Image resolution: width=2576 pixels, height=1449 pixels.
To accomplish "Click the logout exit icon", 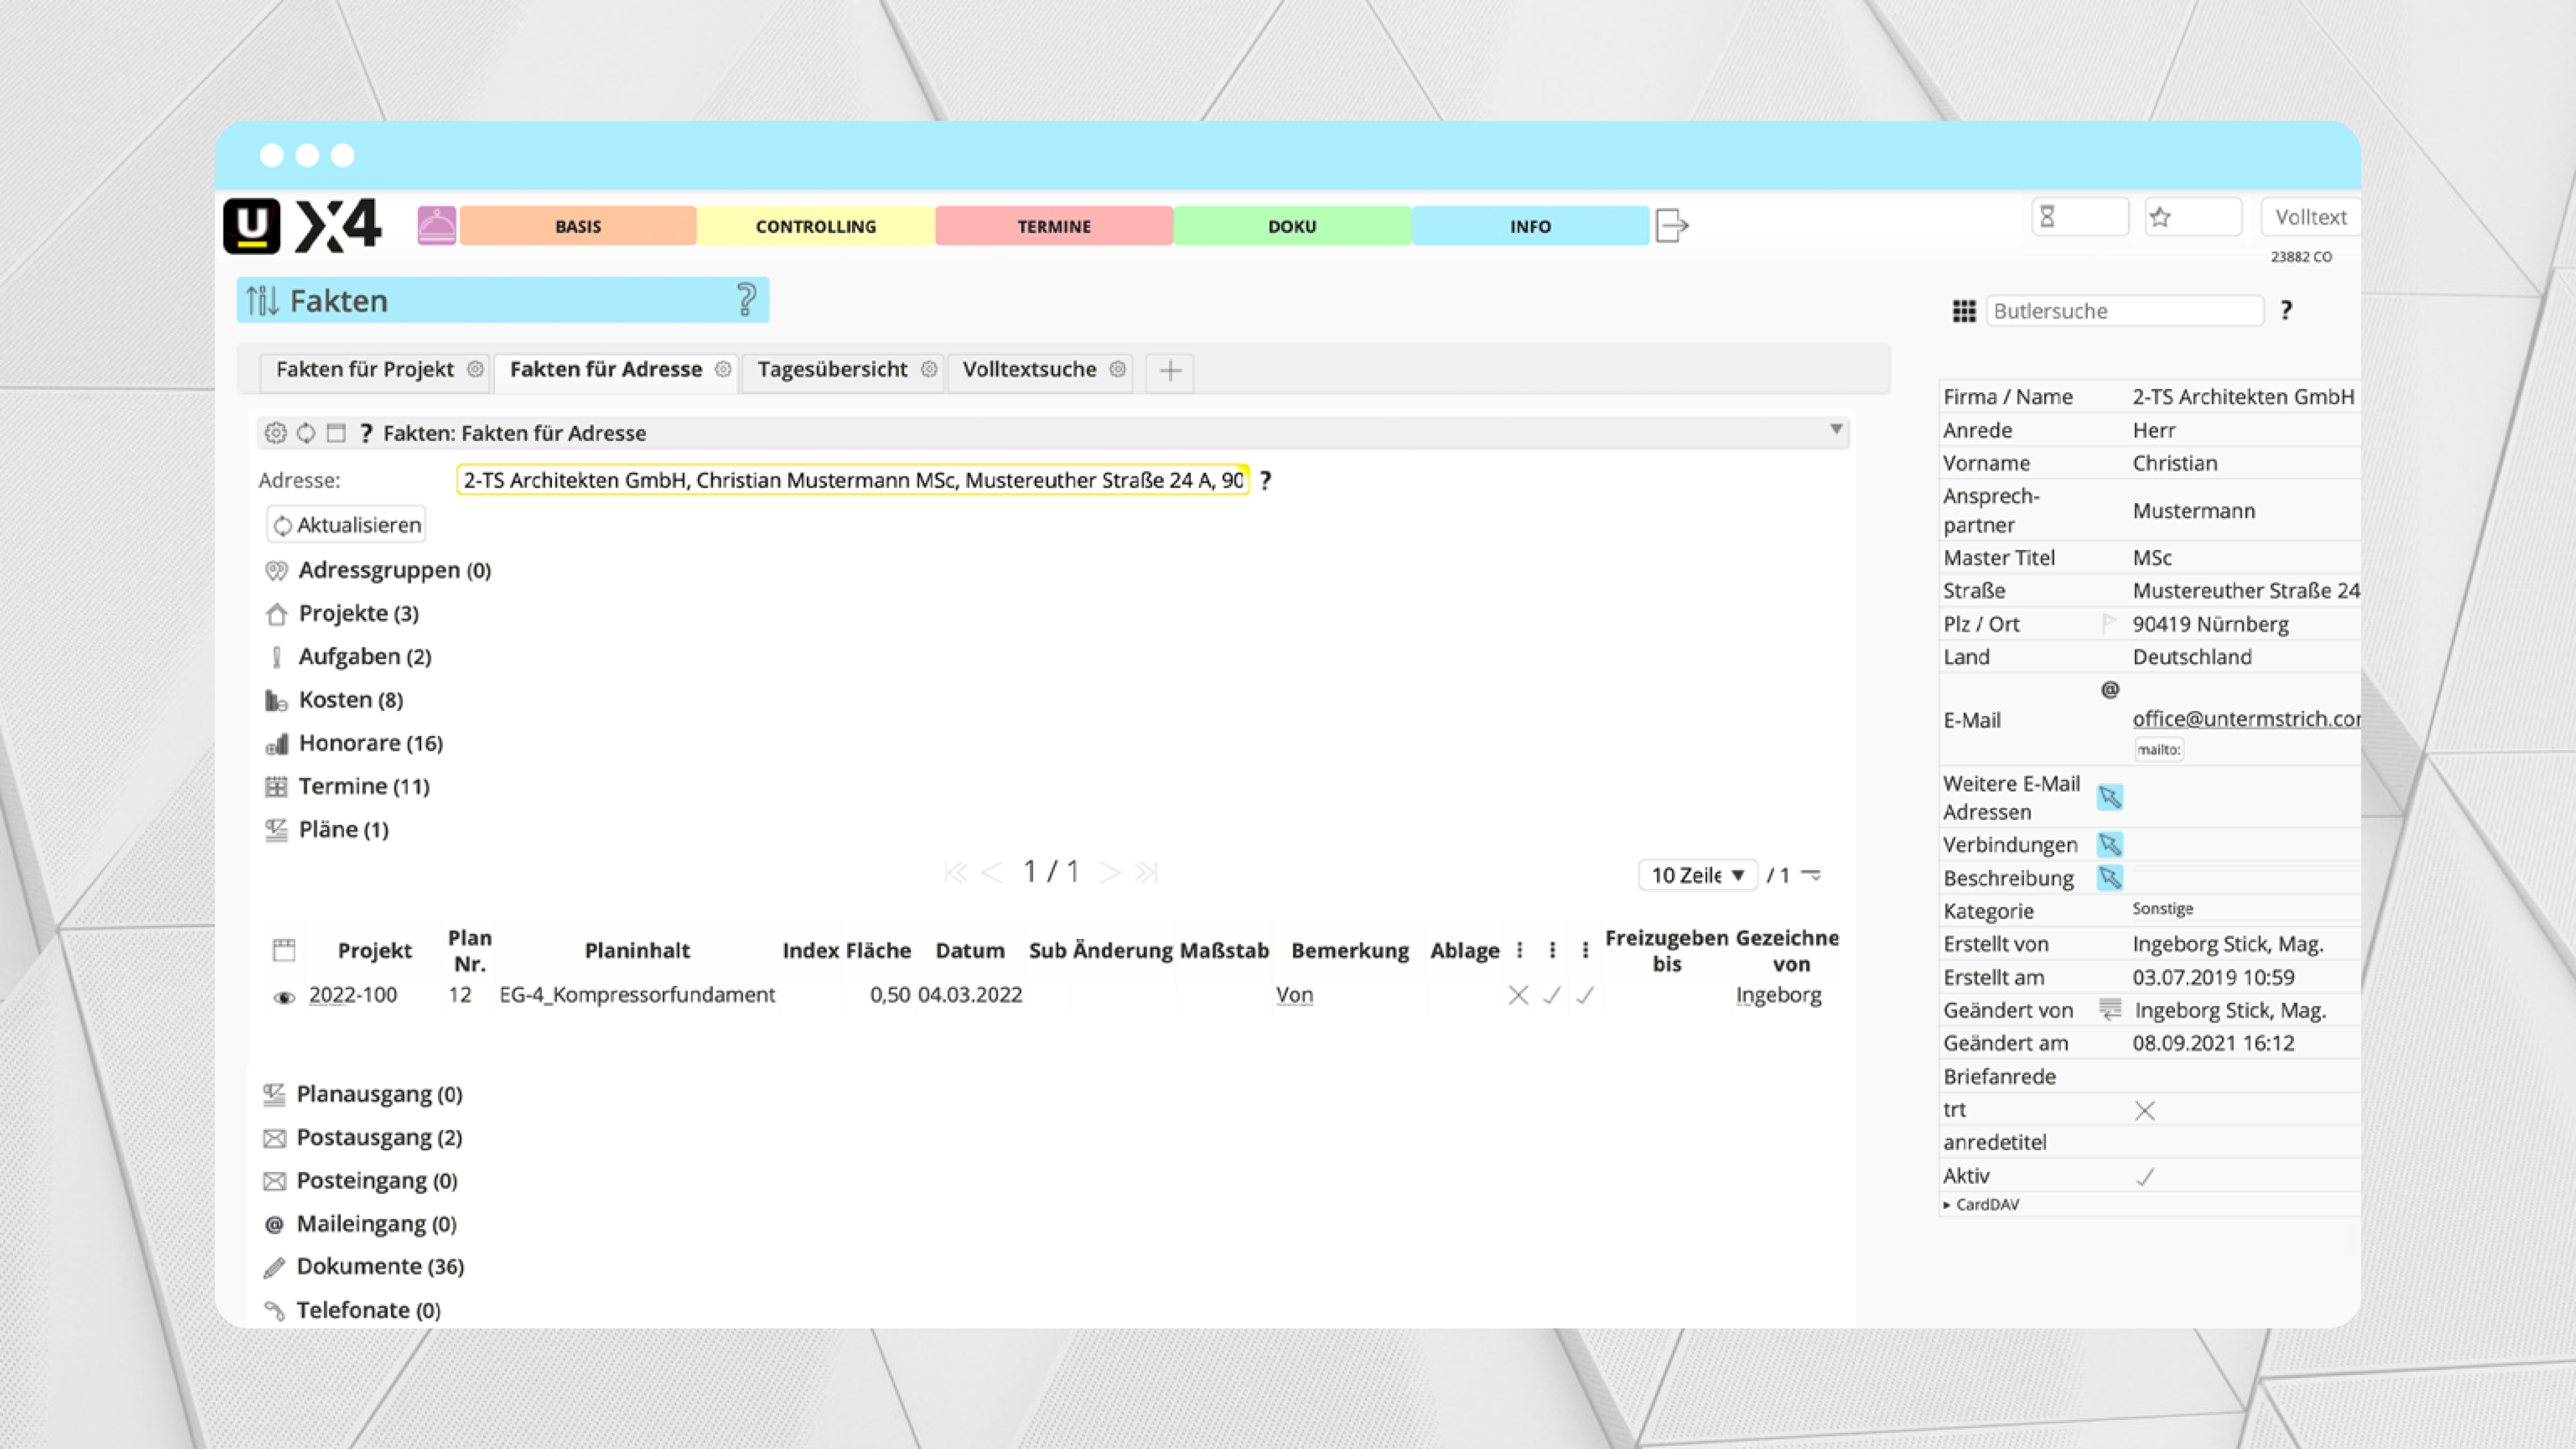I will (x=1671, y=226).
